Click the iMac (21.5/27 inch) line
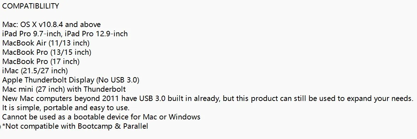Screen dimensions: 417x139 click(x=35, y=71)
